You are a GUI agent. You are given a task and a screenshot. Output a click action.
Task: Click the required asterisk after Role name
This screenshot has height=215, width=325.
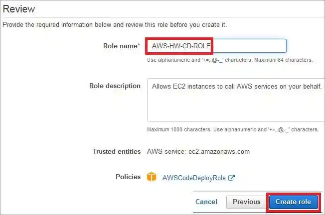139,45
